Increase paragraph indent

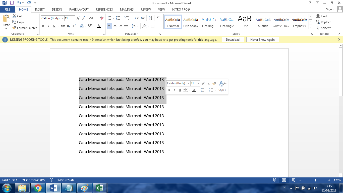tap(143, 18)
